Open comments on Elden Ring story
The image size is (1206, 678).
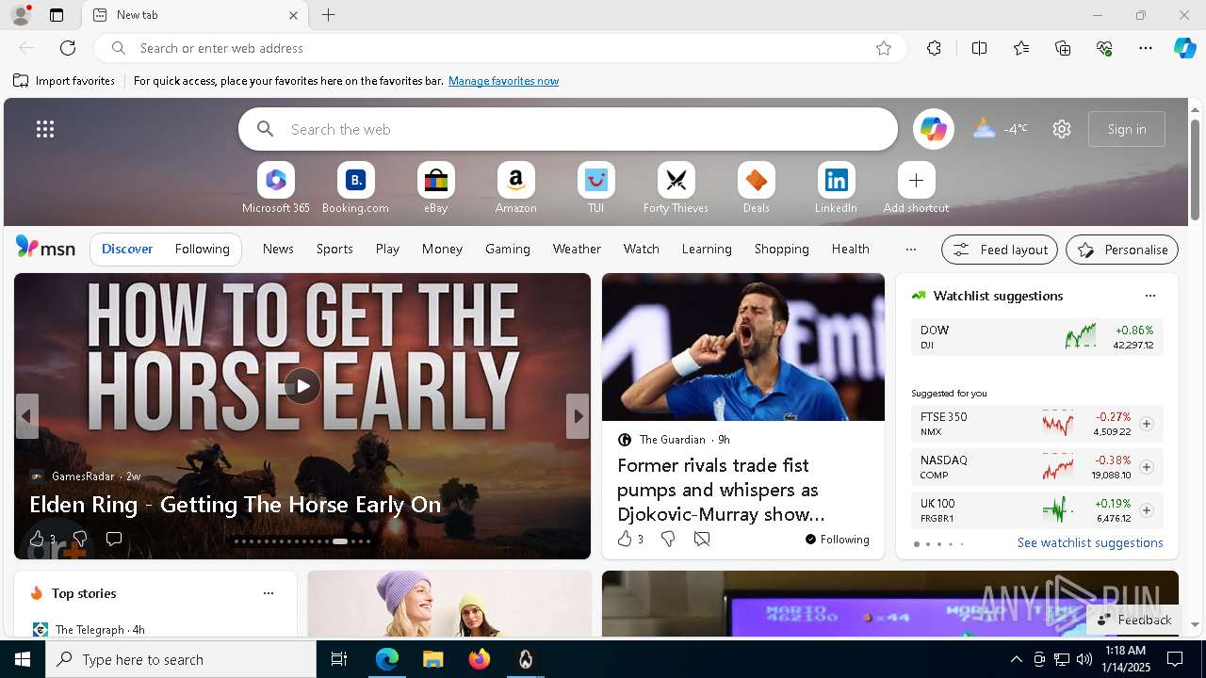(x=114, y=539)
